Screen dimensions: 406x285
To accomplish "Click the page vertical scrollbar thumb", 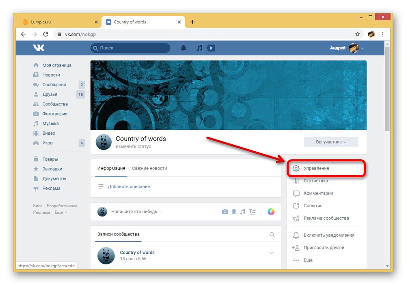I will click(387, 89).
